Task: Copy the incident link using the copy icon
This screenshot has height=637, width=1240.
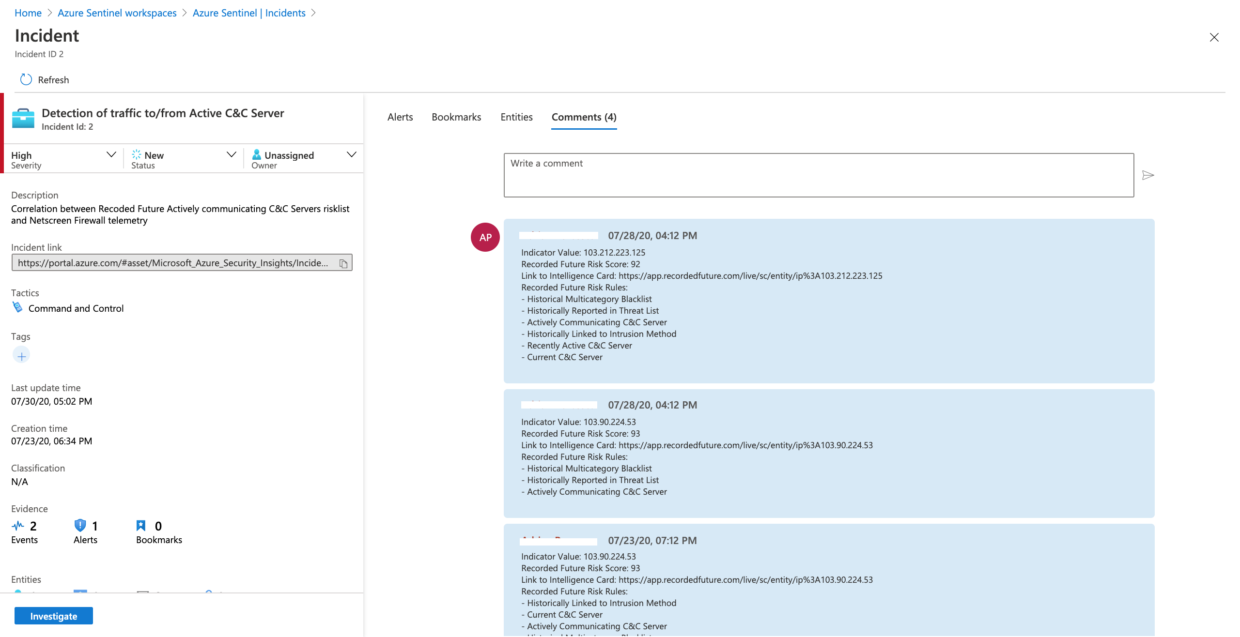Action: (x=343, y=263)
